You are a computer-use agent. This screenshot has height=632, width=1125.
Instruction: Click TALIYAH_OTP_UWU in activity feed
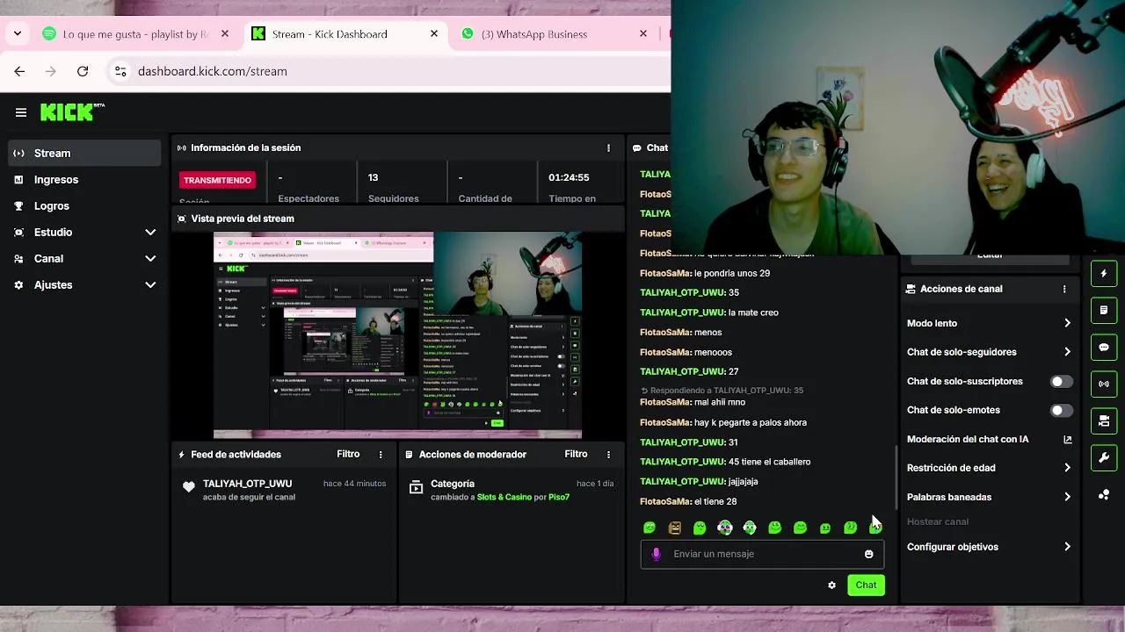tap(247, 484)
